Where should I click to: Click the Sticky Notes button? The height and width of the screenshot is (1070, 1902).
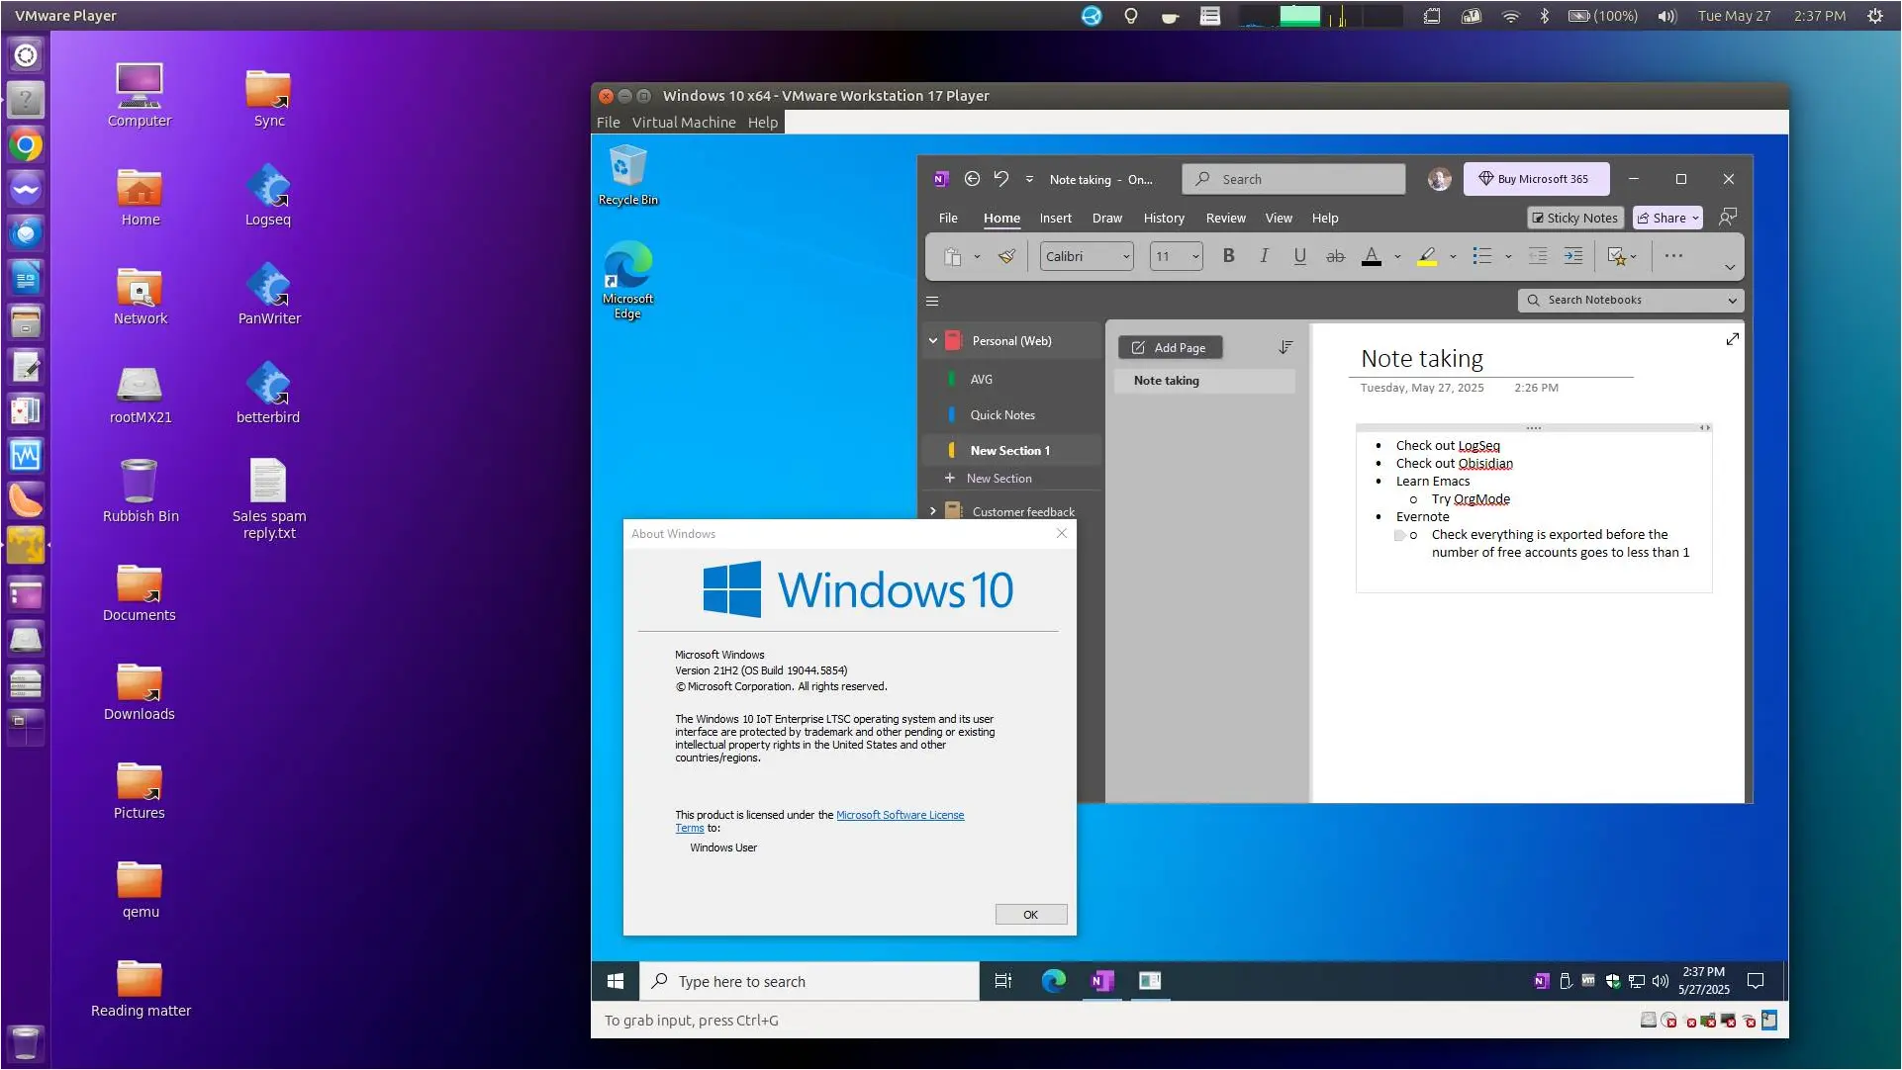coord(1574,219)
